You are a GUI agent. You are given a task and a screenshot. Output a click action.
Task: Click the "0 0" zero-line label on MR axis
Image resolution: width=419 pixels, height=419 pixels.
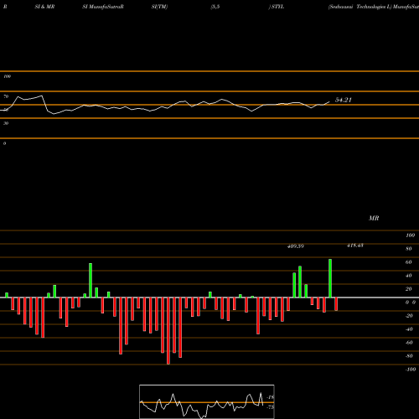(411, 303)
